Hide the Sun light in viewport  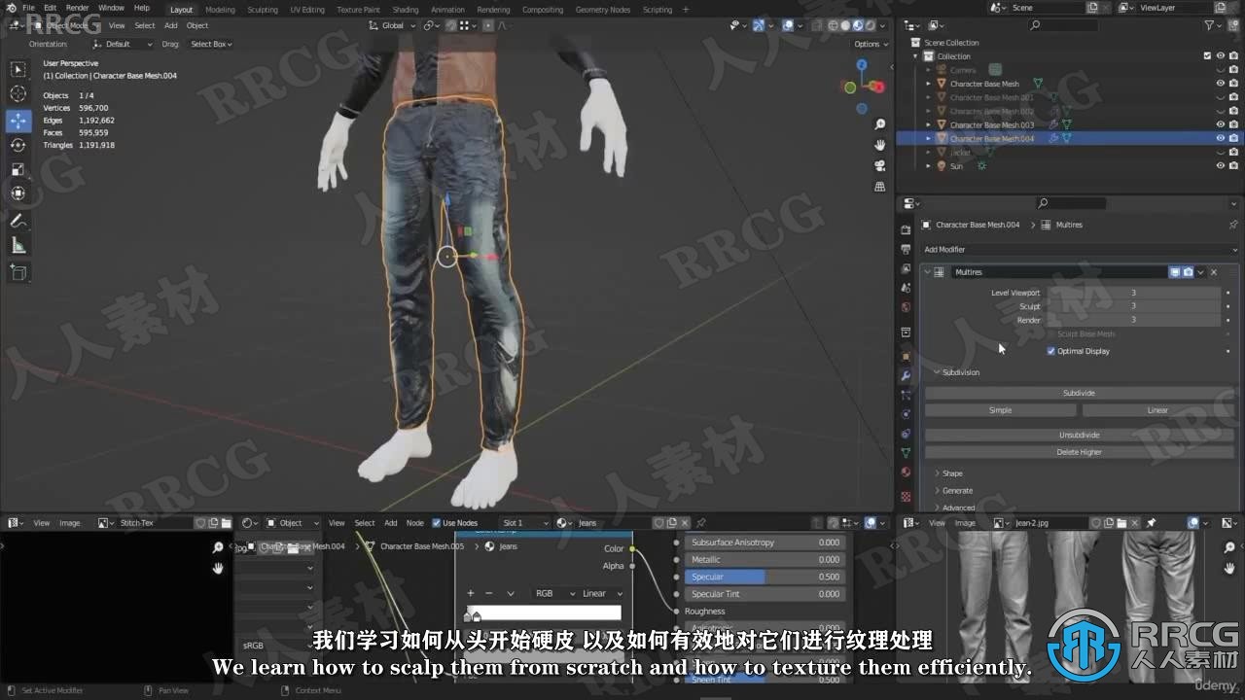tap(1220, 165)
